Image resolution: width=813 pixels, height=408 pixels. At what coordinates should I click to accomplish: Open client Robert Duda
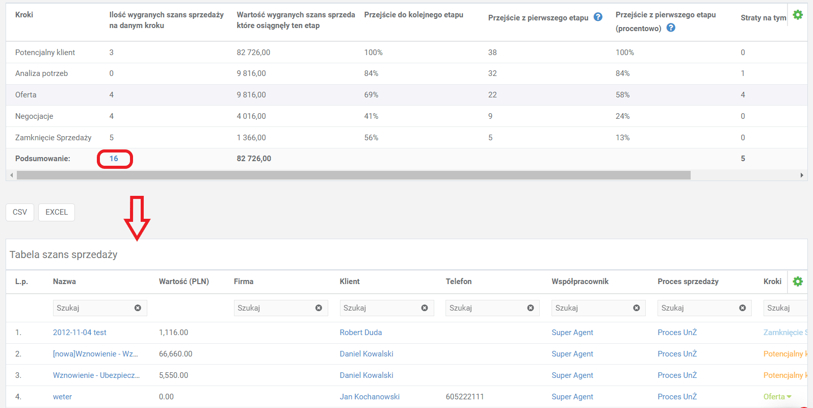(x=360, y=333)
